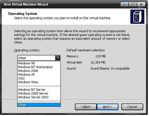Screen dimensions: 149x116
Task: Select the highlighted Other list item
Action: 39,105
